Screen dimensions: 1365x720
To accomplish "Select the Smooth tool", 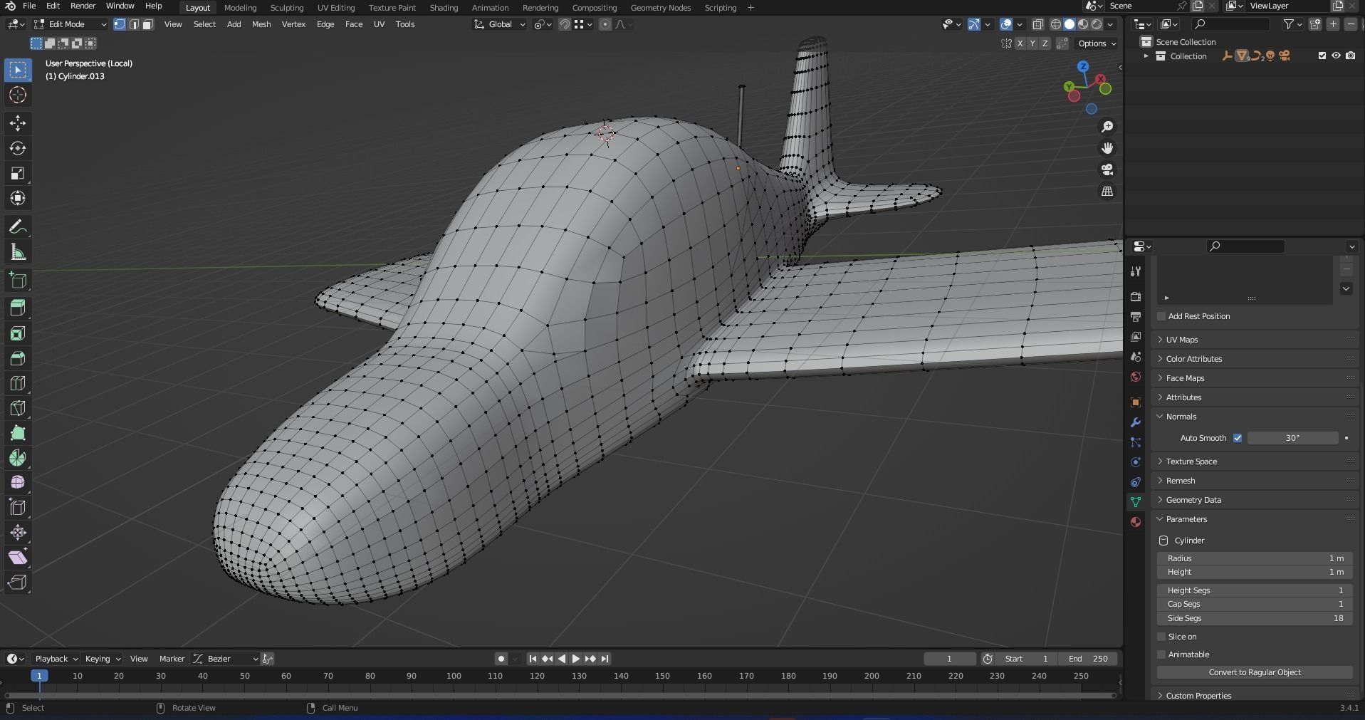I will coord(18,482).
